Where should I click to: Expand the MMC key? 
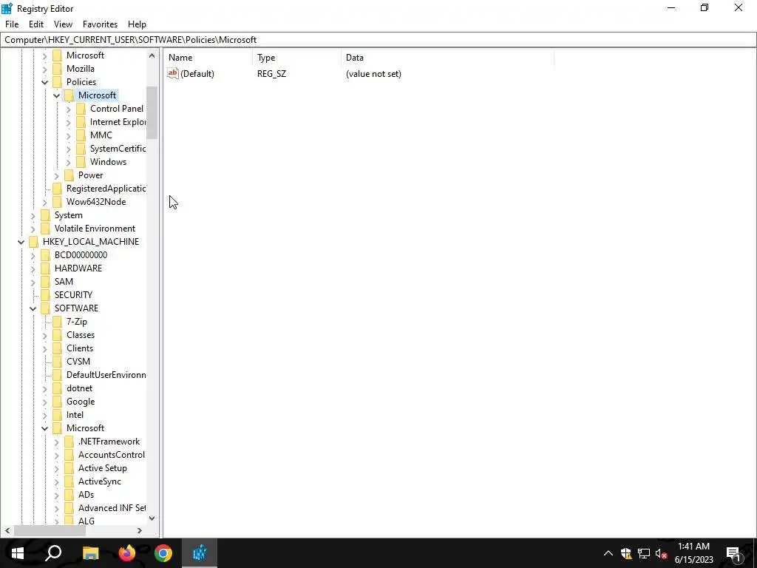(69, 136)
